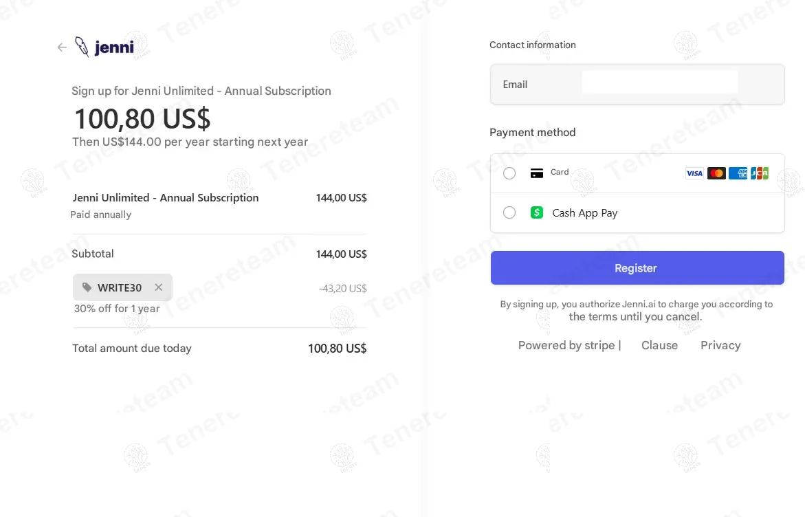Open the Privacy link
Viewport: 805px width, 517px height.
point(720,345)
